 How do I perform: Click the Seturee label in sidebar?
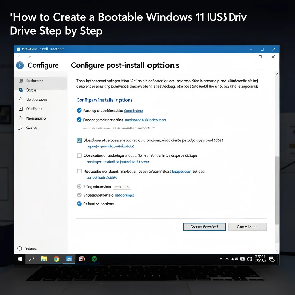tap(31, 248)
